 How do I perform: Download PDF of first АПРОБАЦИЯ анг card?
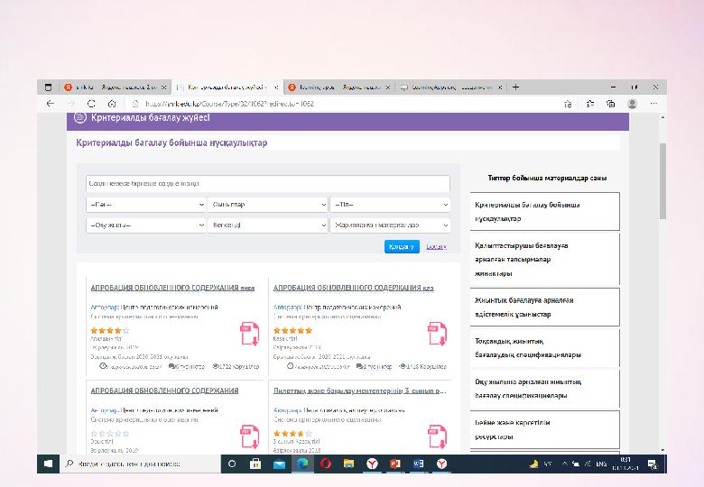250,334
